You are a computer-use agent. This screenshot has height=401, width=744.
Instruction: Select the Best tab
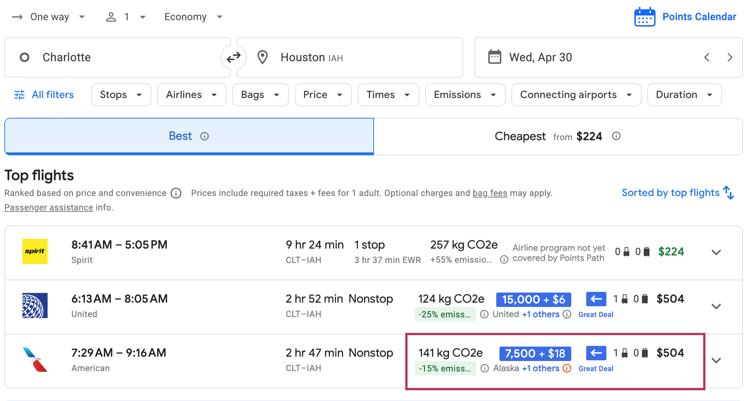click(189, 136)
